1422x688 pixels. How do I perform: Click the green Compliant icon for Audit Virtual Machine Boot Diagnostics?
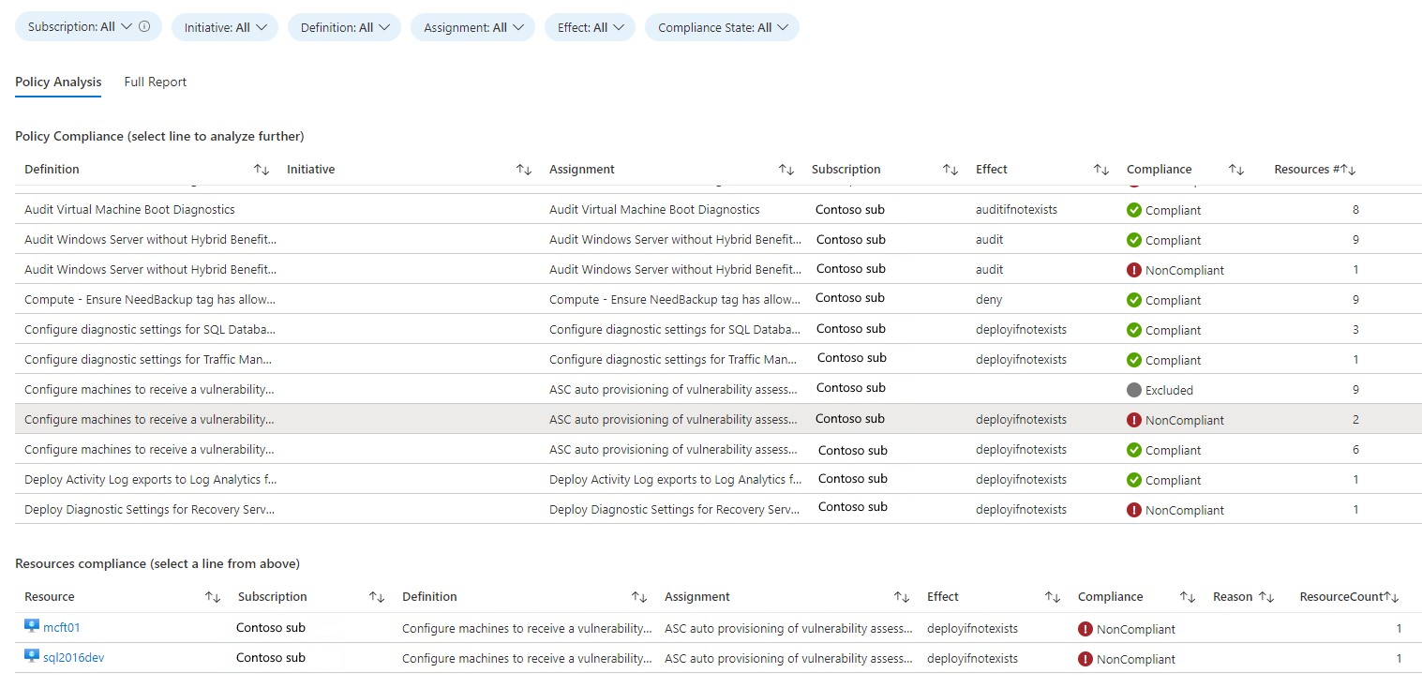(x=1134, y=210)
